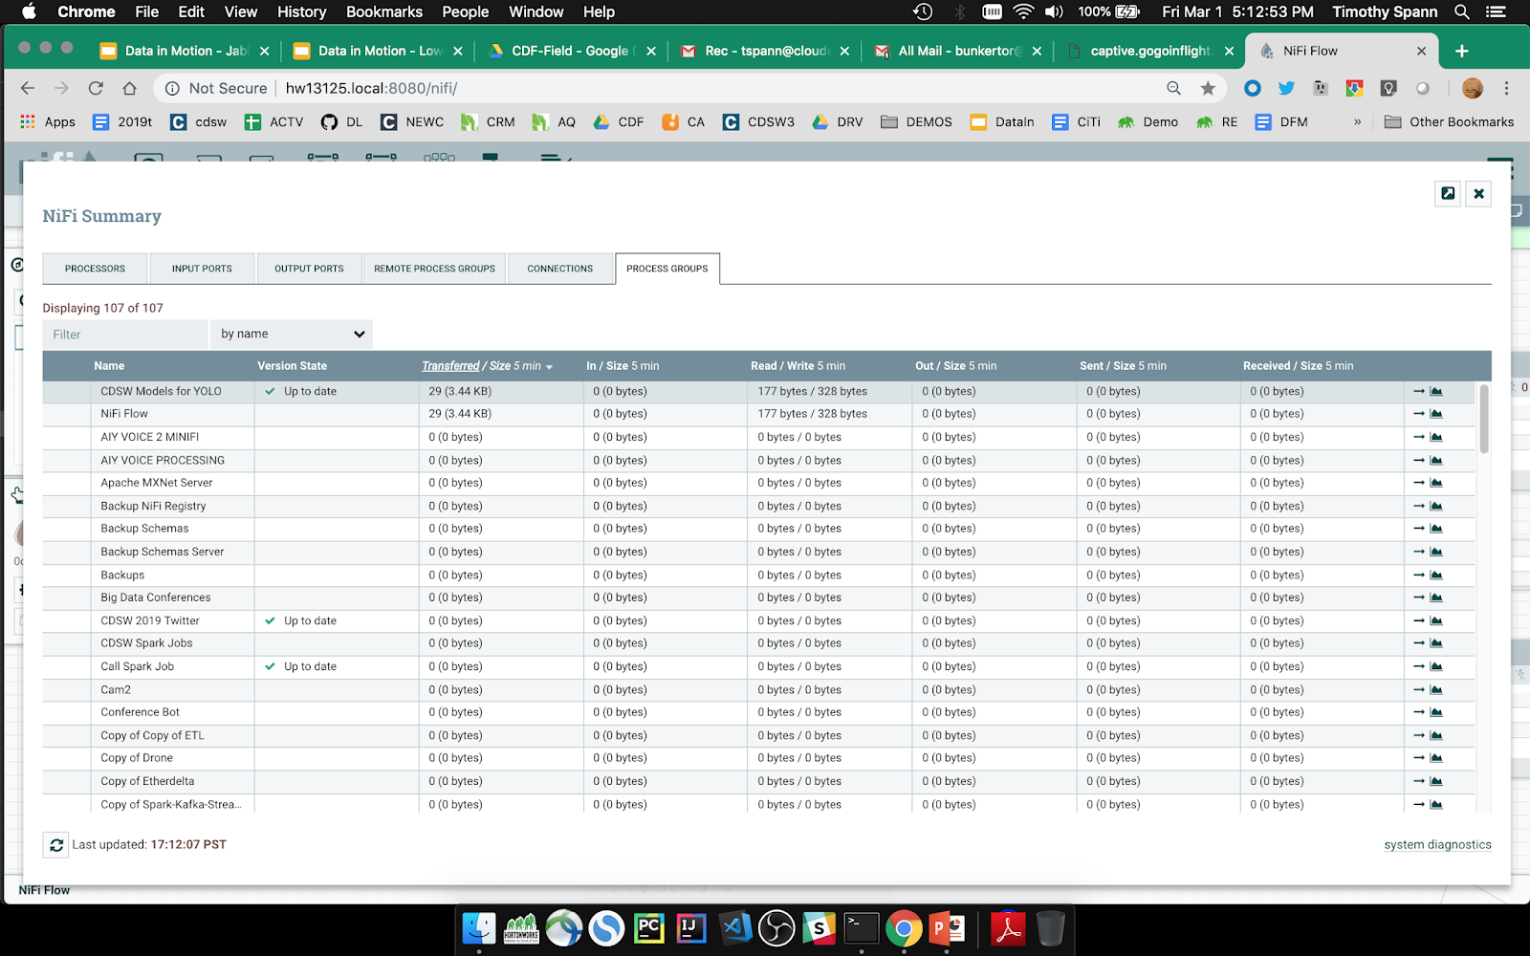Jump to Apache MXNet Server group via arrow
Screen dimensions: 1530x956
pos(1419,483)
